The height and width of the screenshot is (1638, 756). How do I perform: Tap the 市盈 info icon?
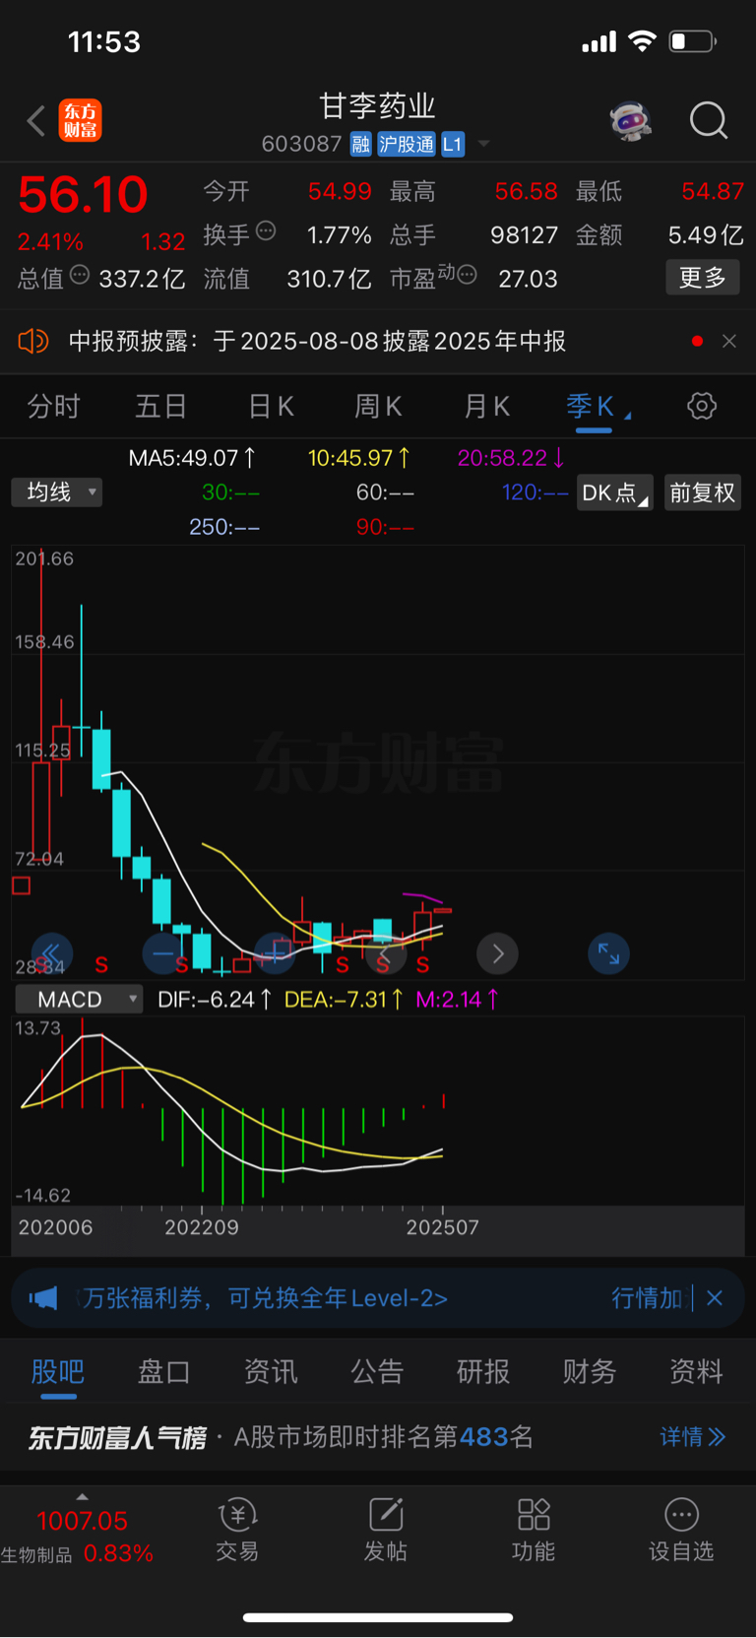click(468, 275)
